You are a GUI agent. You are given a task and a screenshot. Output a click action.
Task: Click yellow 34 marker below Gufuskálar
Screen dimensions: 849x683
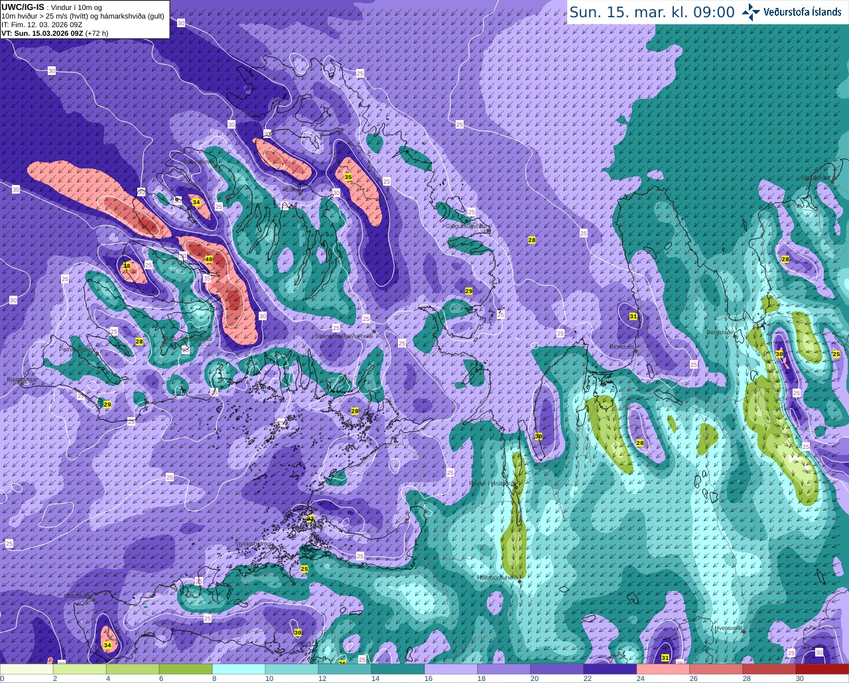[x=107, y=645]
